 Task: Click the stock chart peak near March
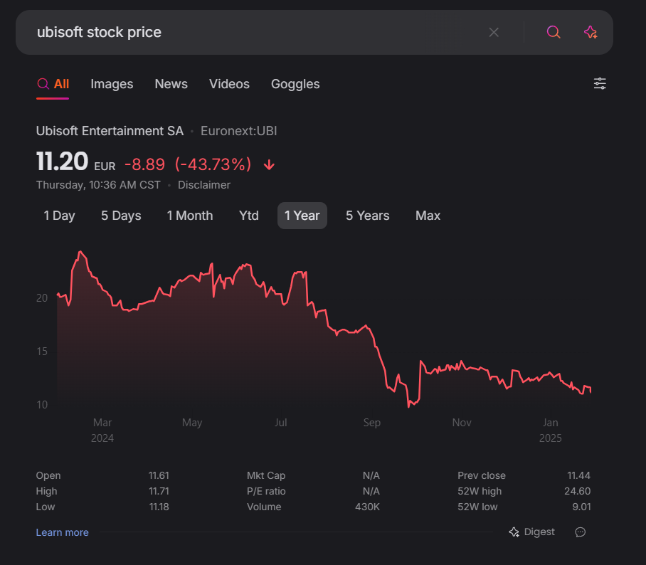pyautogui.click(x=80, y=252)
